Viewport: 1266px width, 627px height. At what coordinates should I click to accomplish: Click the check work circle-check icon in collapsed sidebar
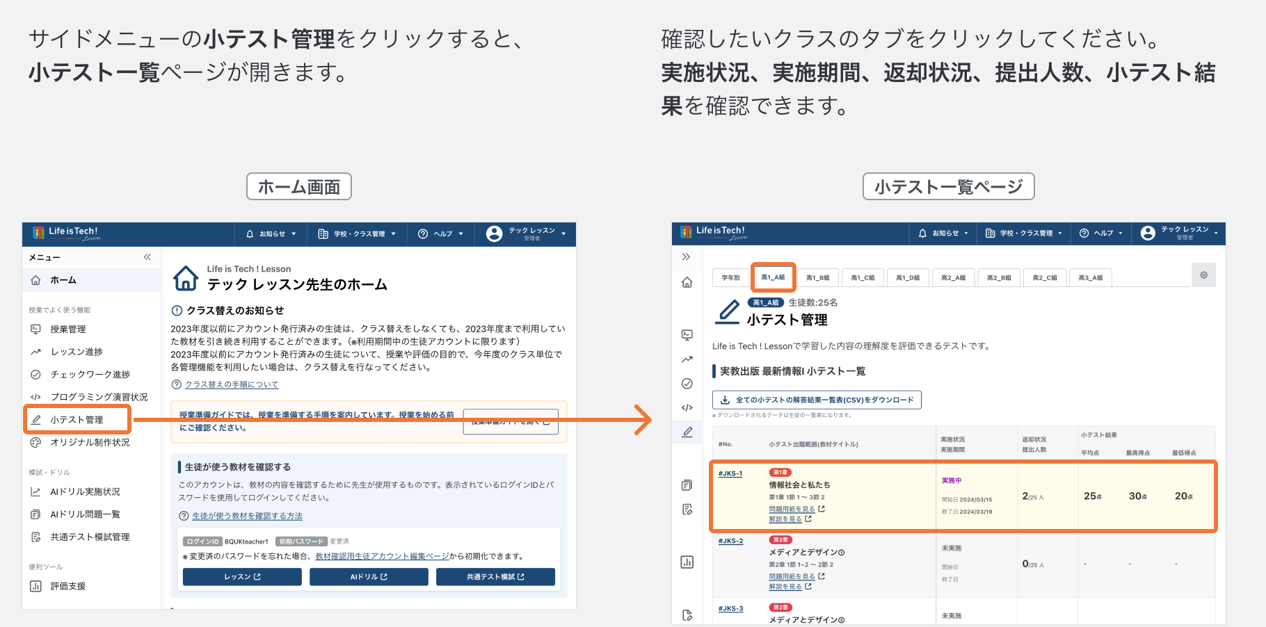(687, 384)
